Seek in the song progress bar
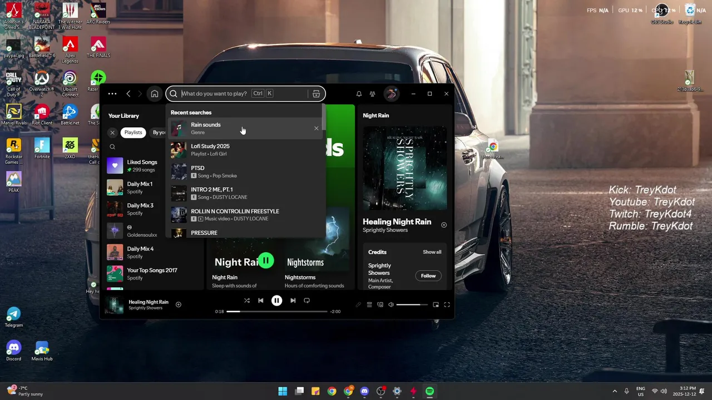Image resolution: width=712 pixels, height=400 pixels. [x=277, y=312]
